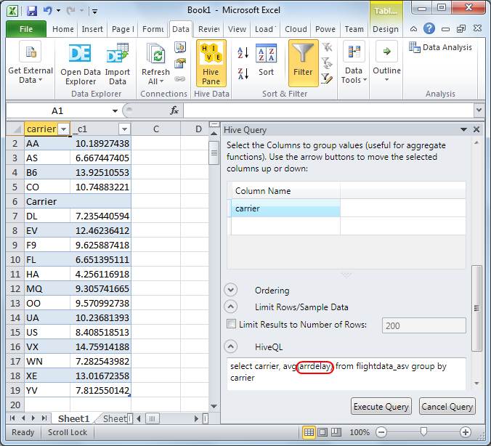Click the row limit 200 field

tap(423, 325)
